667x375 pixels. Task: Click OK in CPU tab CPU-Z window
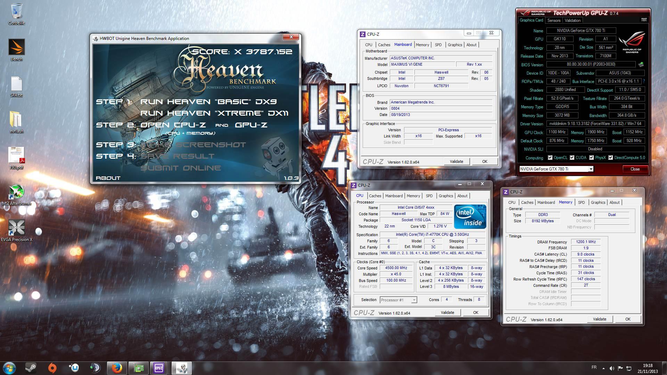[476, 312]
